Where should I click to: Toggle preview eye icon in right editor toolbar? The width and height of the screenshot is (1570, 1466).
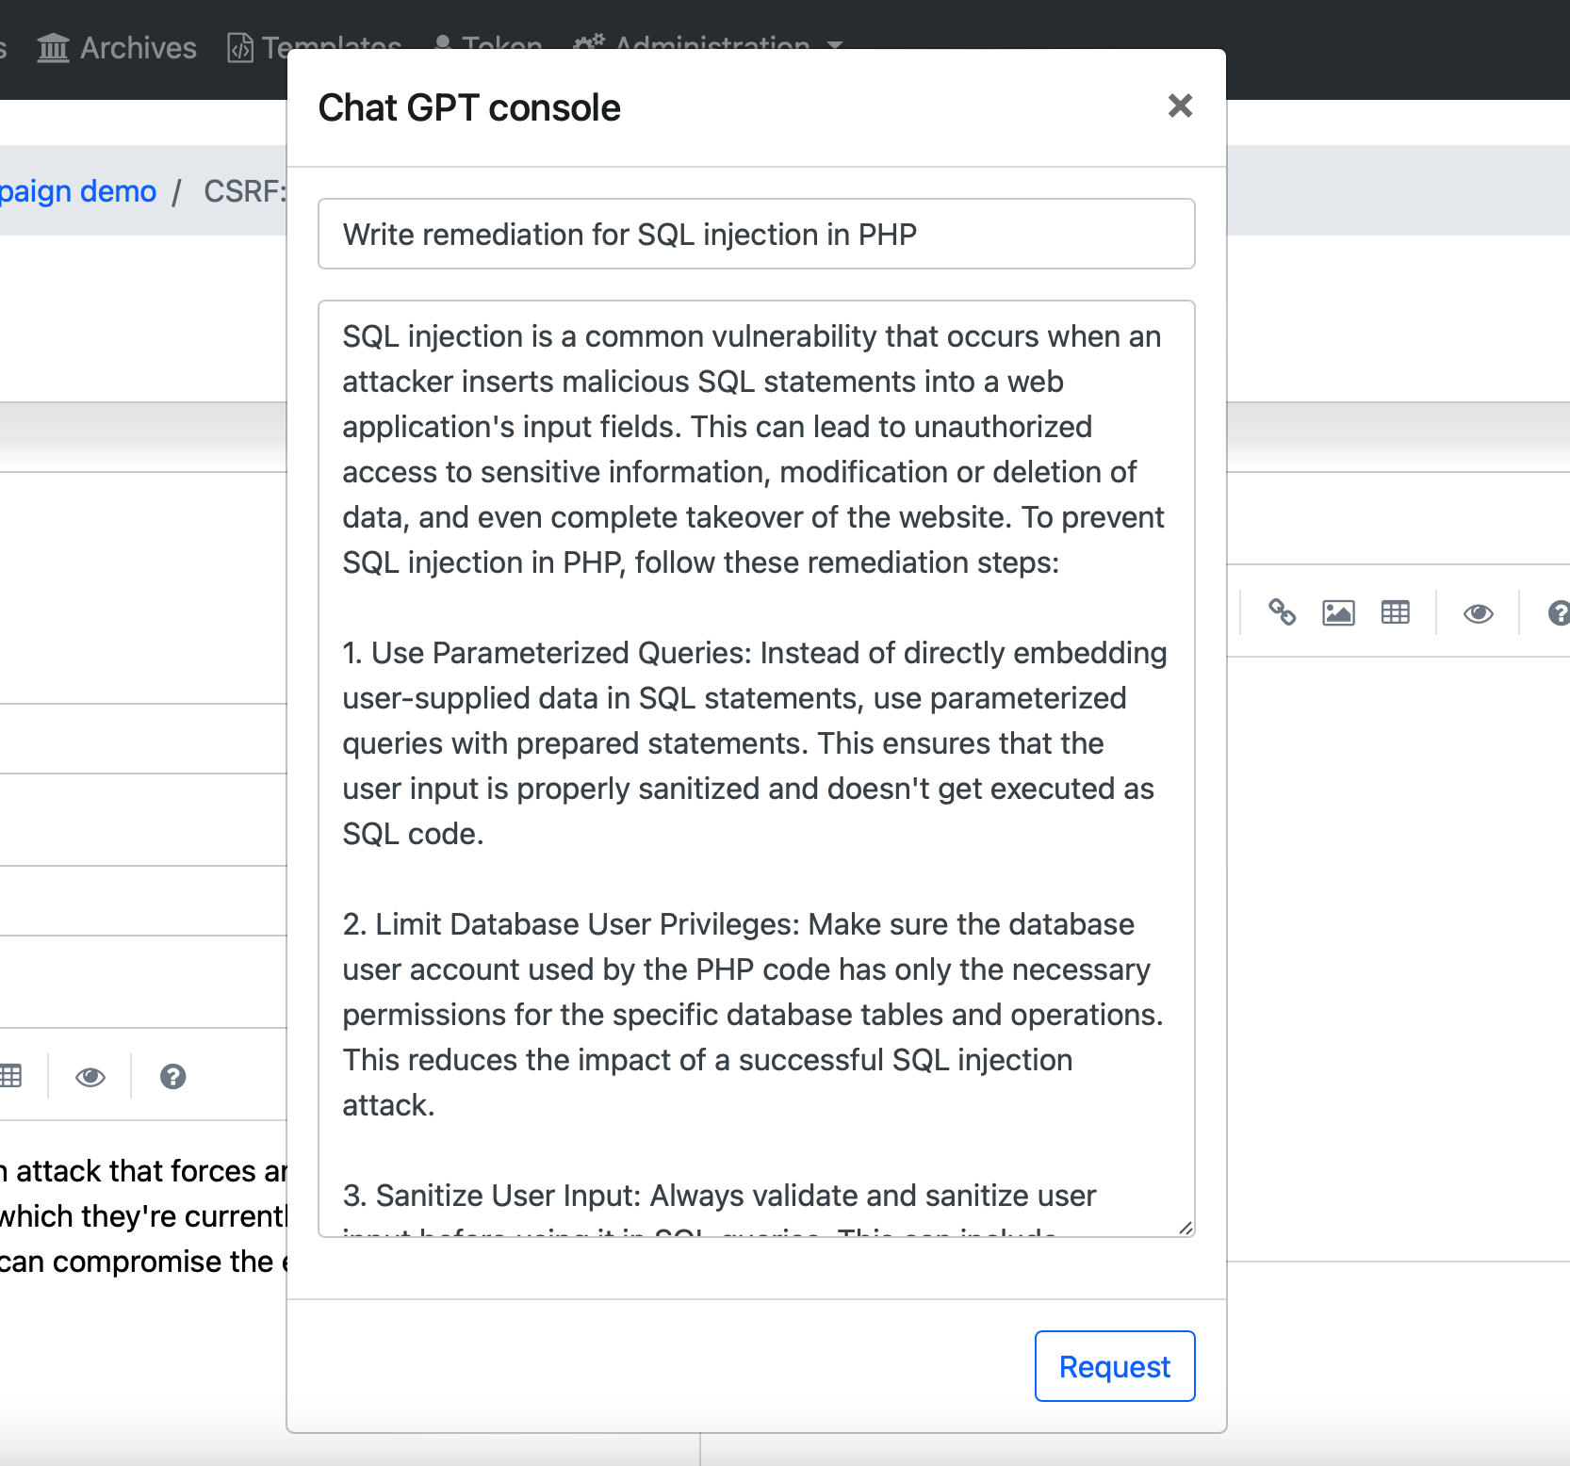(x=1478, y=614)
